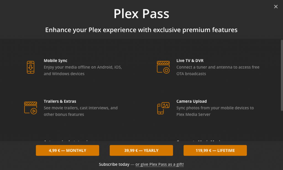Click the Trailers & Extras heading
The width and height of the screenshot is (283, 170).
click(x=60, y=101)
